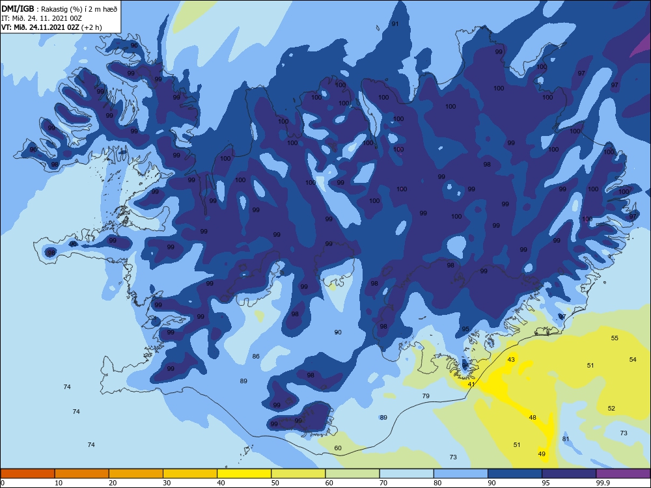Click the legend tick label '50'
The image size is (651, 488).
click(x=275, y=483)
